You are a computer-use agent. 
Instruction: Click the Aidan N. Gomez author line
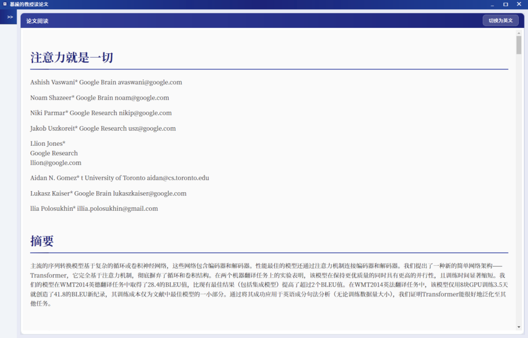pos(120,178)
